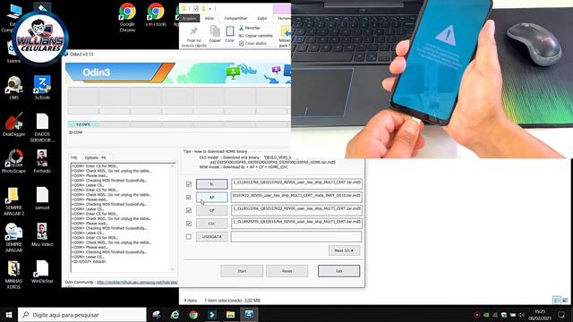Open the notification center icon
This screenshot has height=322, width=573.
(x=561, y=314)
